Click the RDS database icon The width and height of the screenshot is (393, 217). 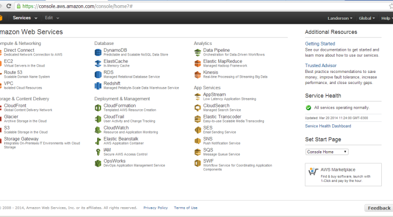pyautogui.click(x=98, y=75)
